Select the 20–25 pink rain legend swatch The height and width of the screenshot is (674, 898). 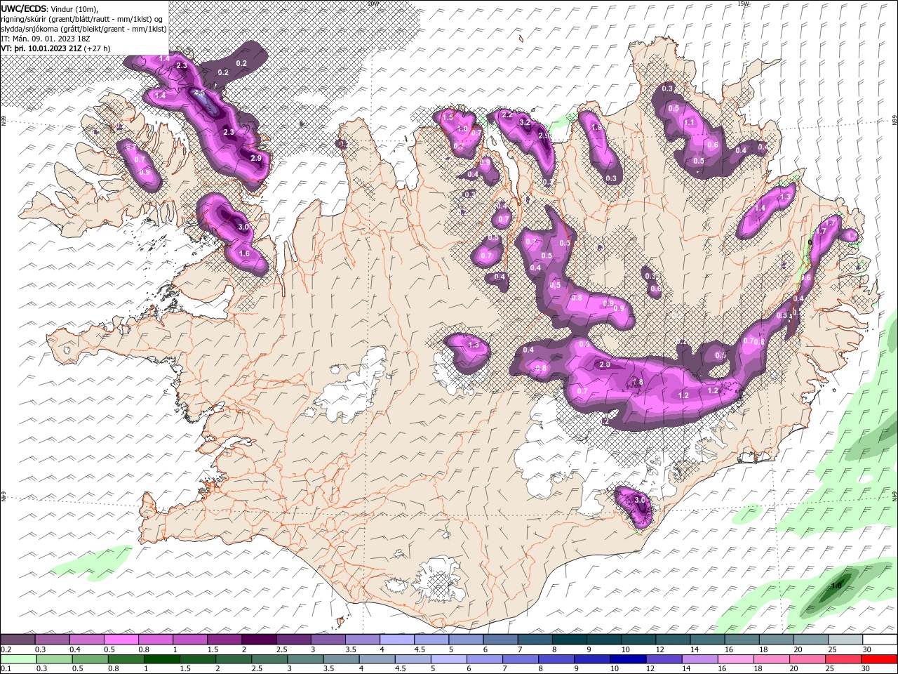[807, 659]
